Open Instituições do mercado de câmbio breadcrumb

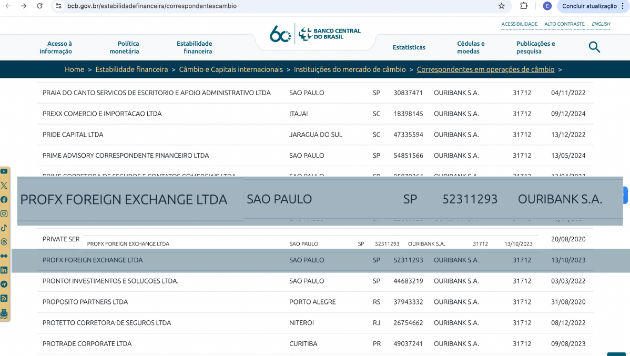pyautogui.click(x=350, y=69)
